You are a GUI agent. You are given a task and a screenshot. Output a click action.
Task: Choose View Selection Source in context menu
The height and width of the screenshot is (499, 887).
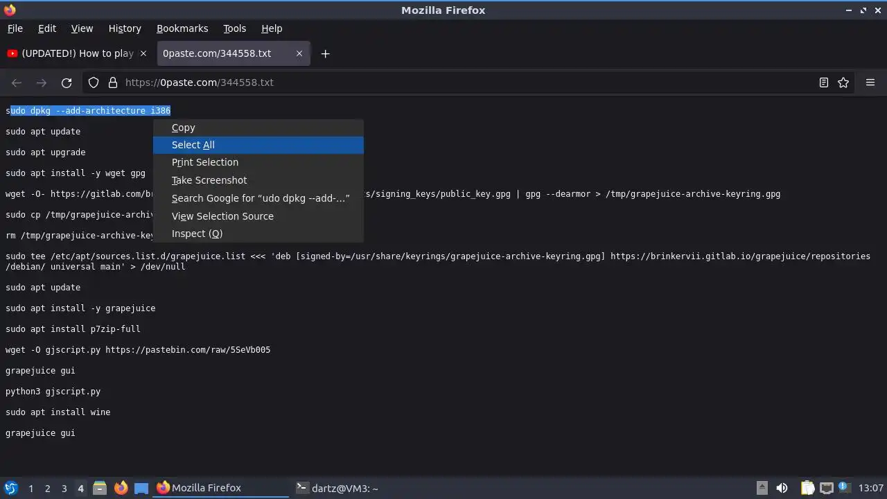coord(258,216)
